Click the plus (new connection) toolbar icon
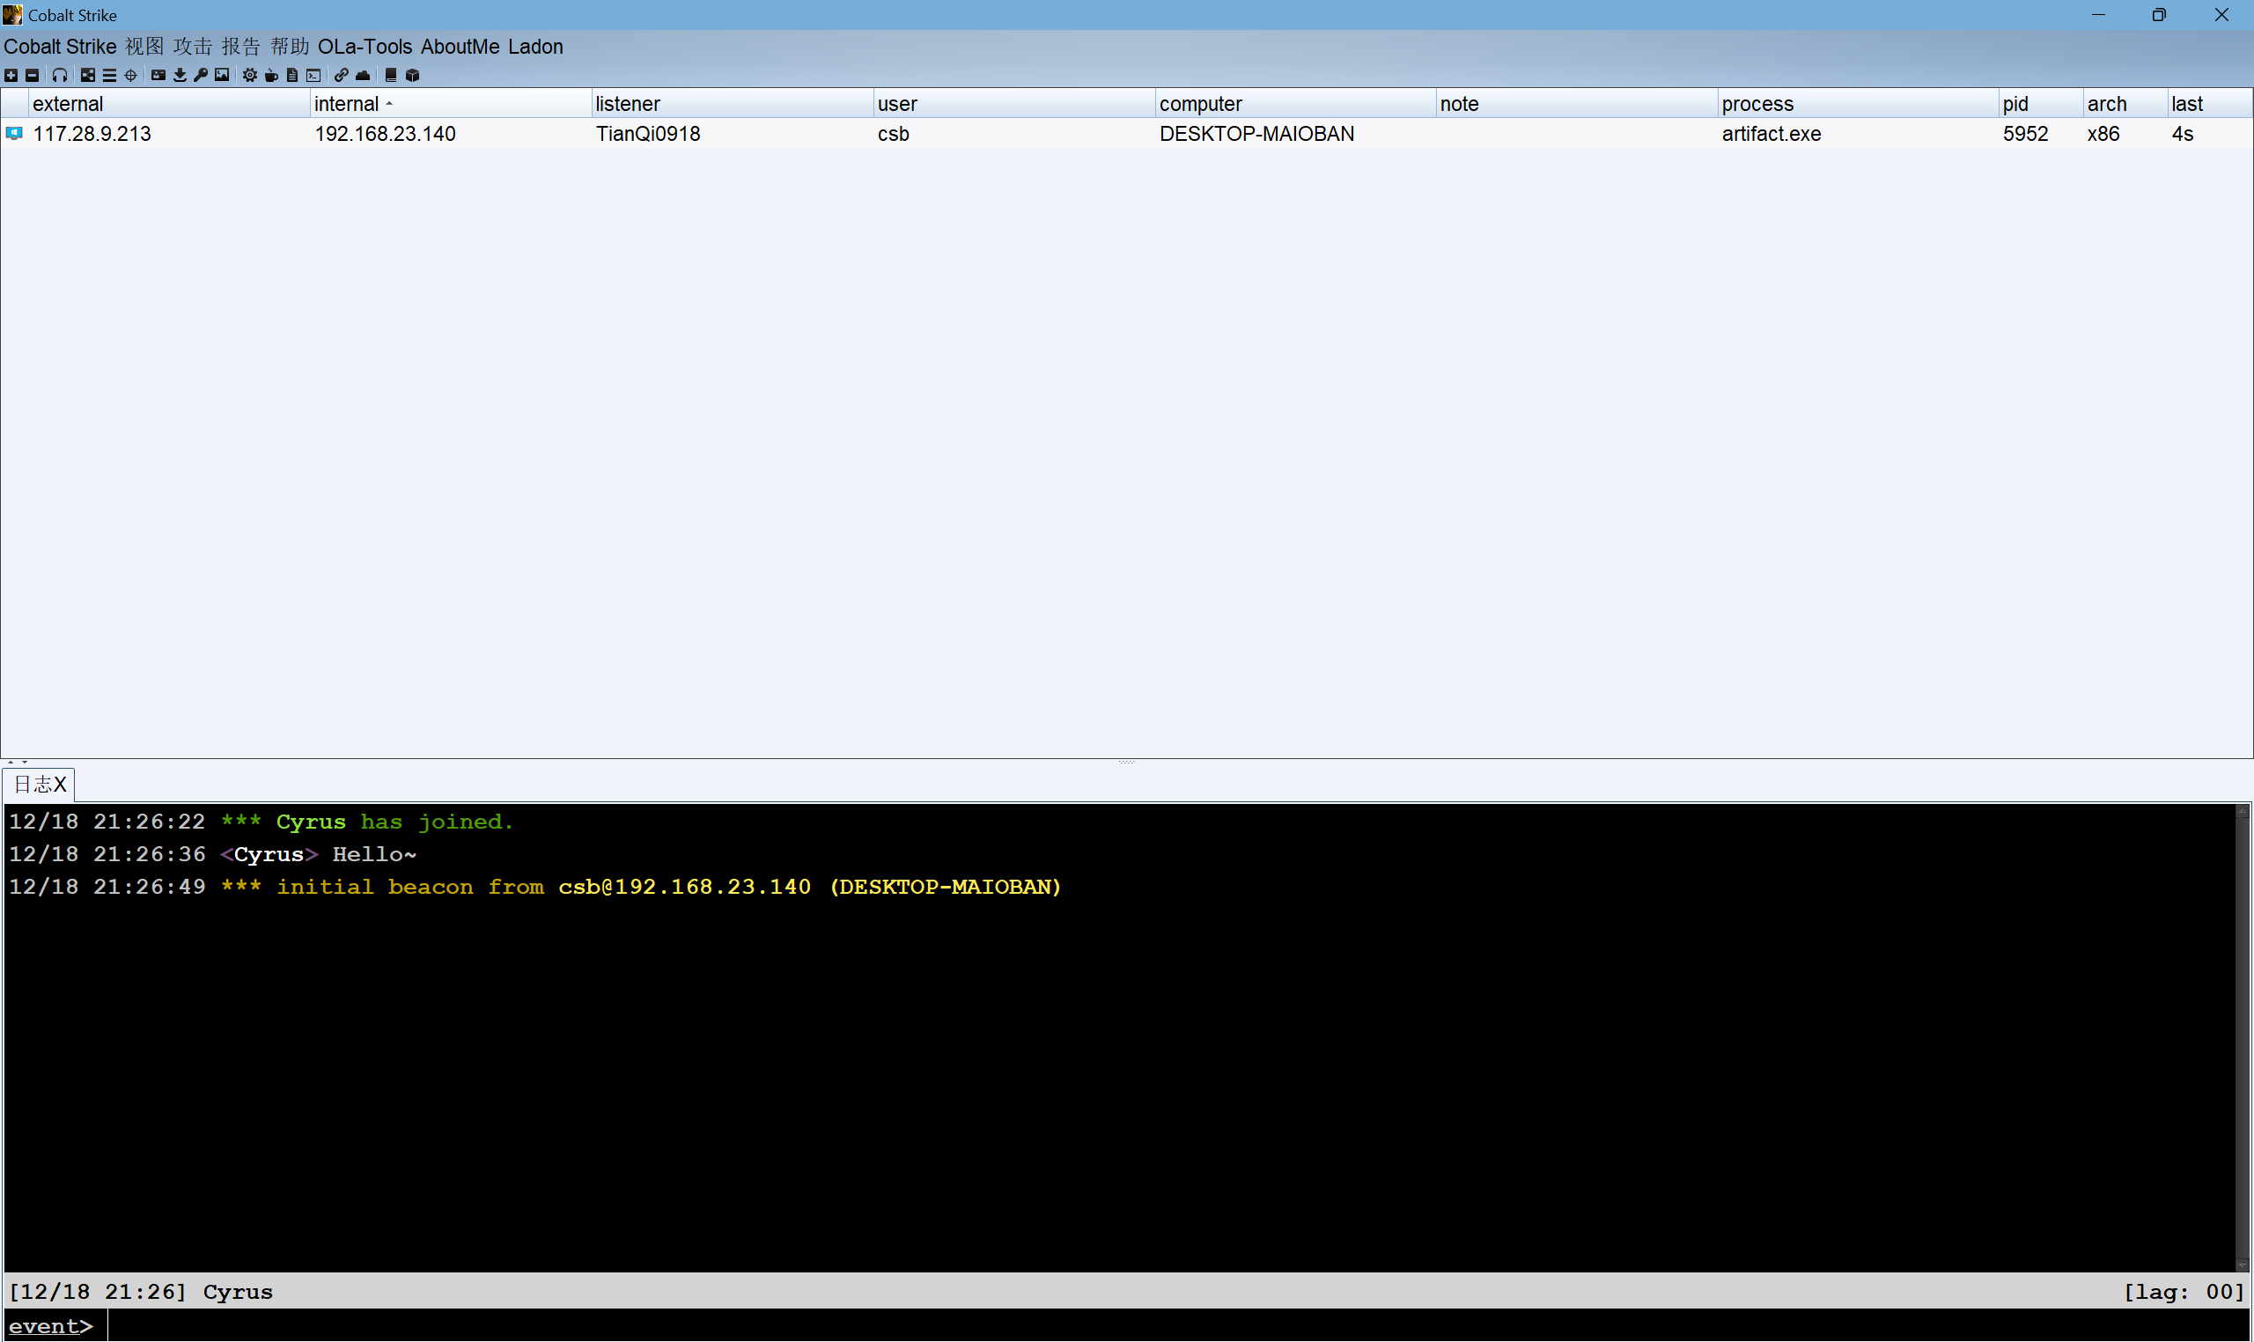The height and width of the screenshot is (1342, 2254). [11, 75]
